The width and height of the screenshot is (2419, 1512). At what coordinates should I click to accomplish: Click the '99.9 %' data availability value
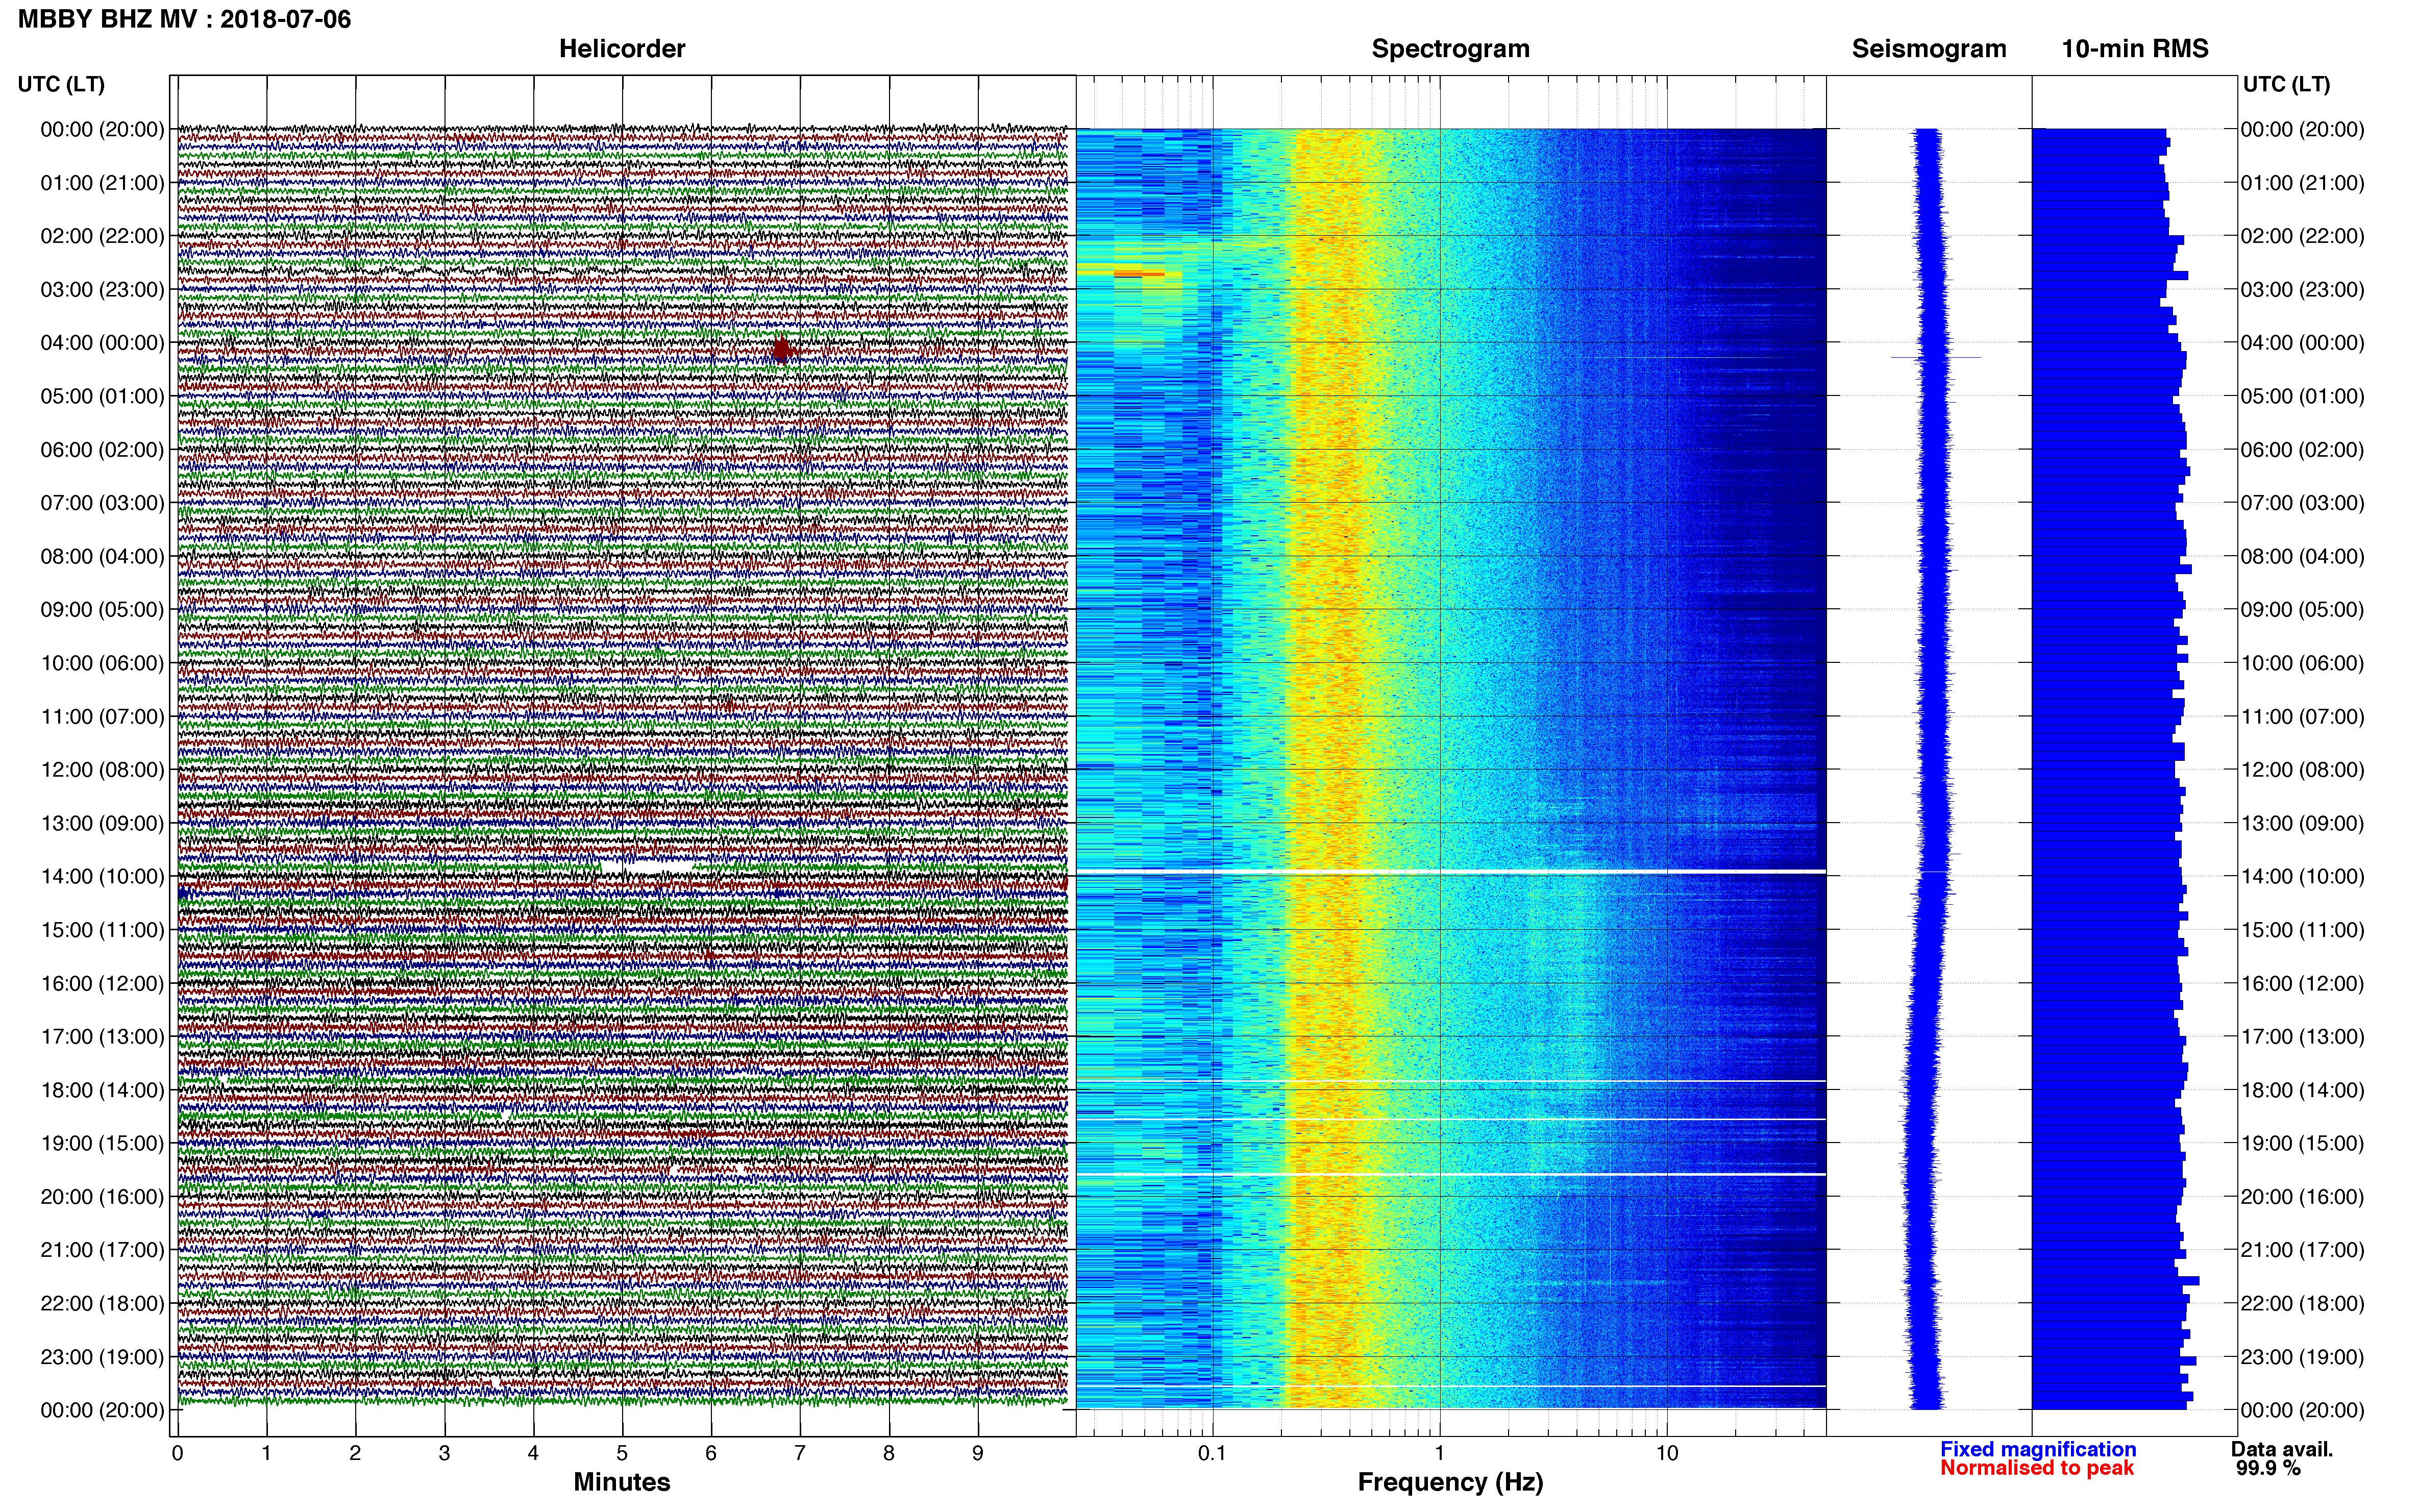click(x=2268, y=1468)
